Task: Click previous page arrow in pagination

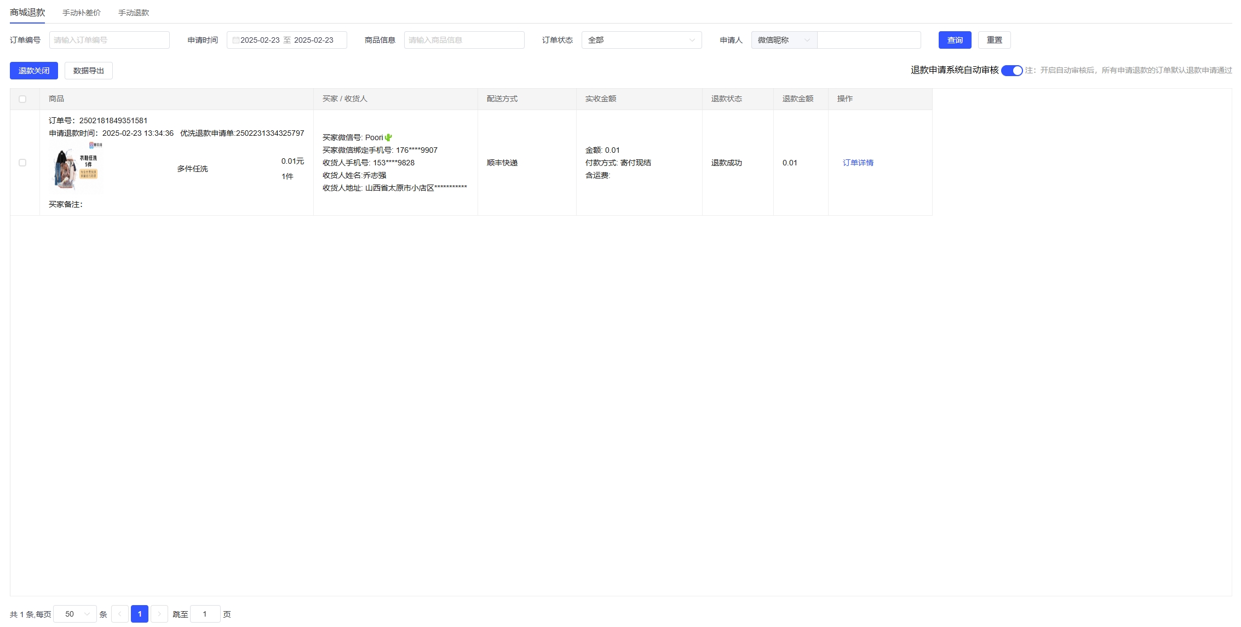Action: pos(120,614)
